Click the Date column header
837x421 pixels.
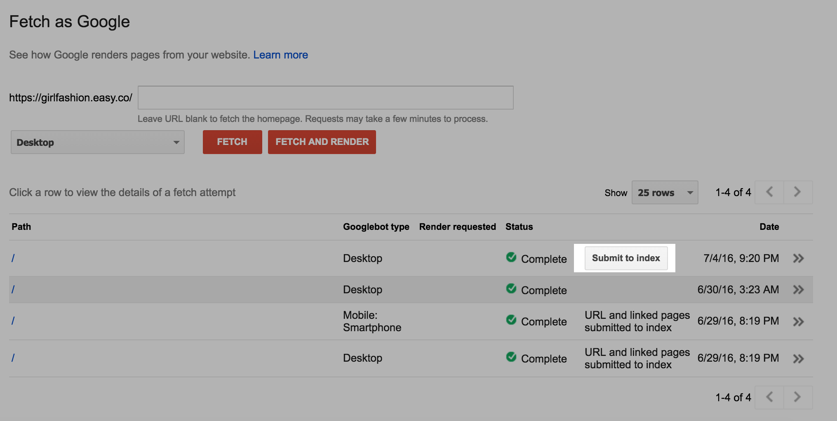769,227
